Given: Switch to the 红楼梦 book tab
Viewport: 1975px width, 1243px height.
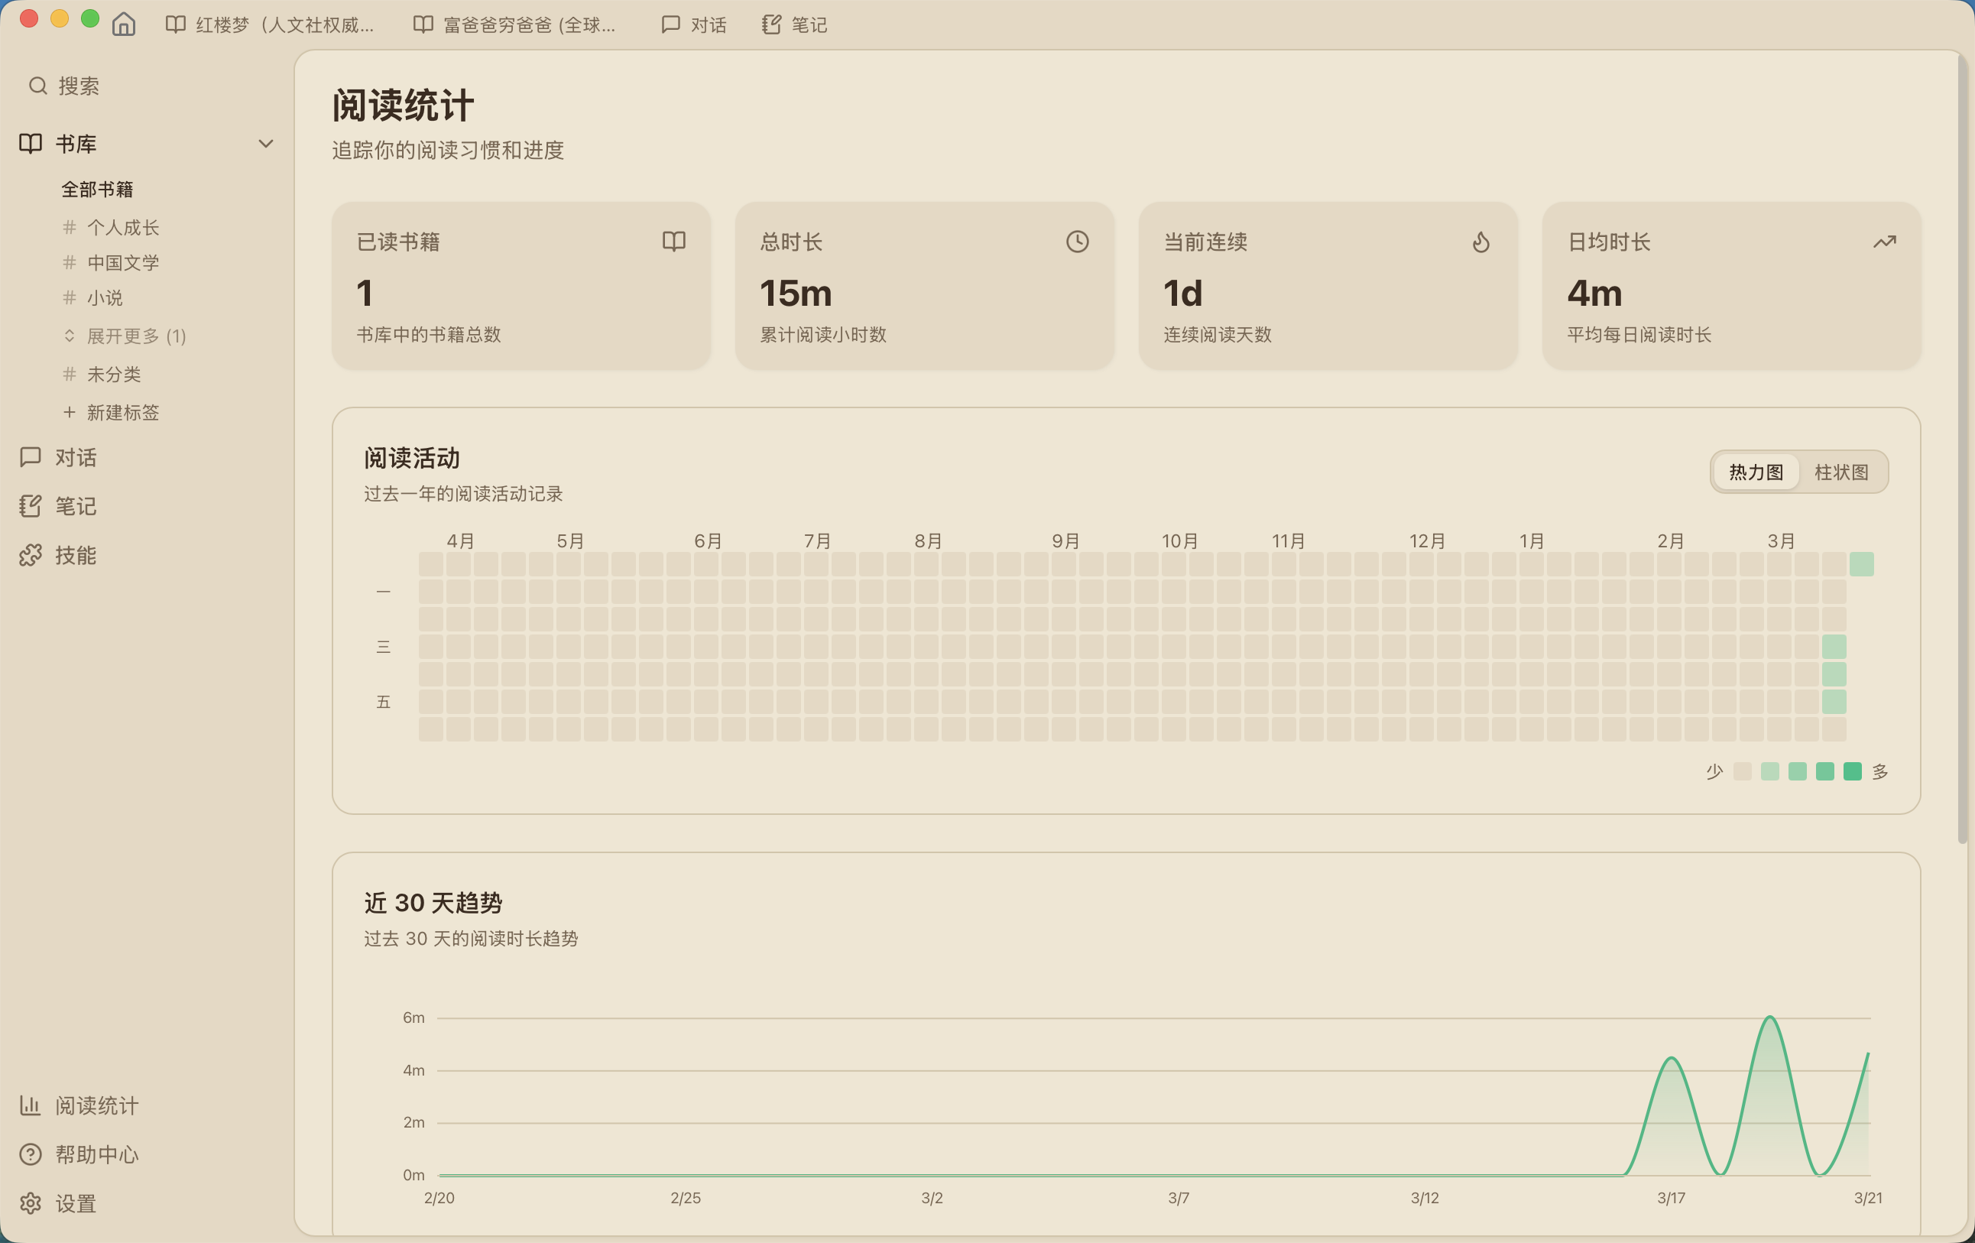Looking at the screenshot, I should (271, 24).
